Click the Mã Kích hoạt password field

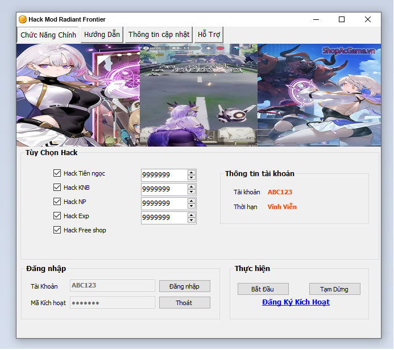113,303
